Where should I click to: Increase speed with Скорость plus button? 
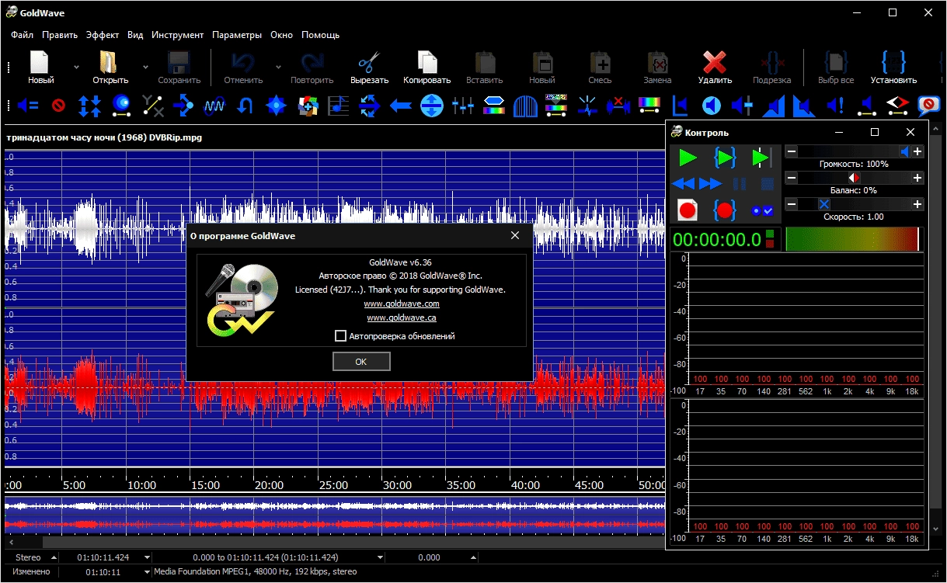click(917, 204)
